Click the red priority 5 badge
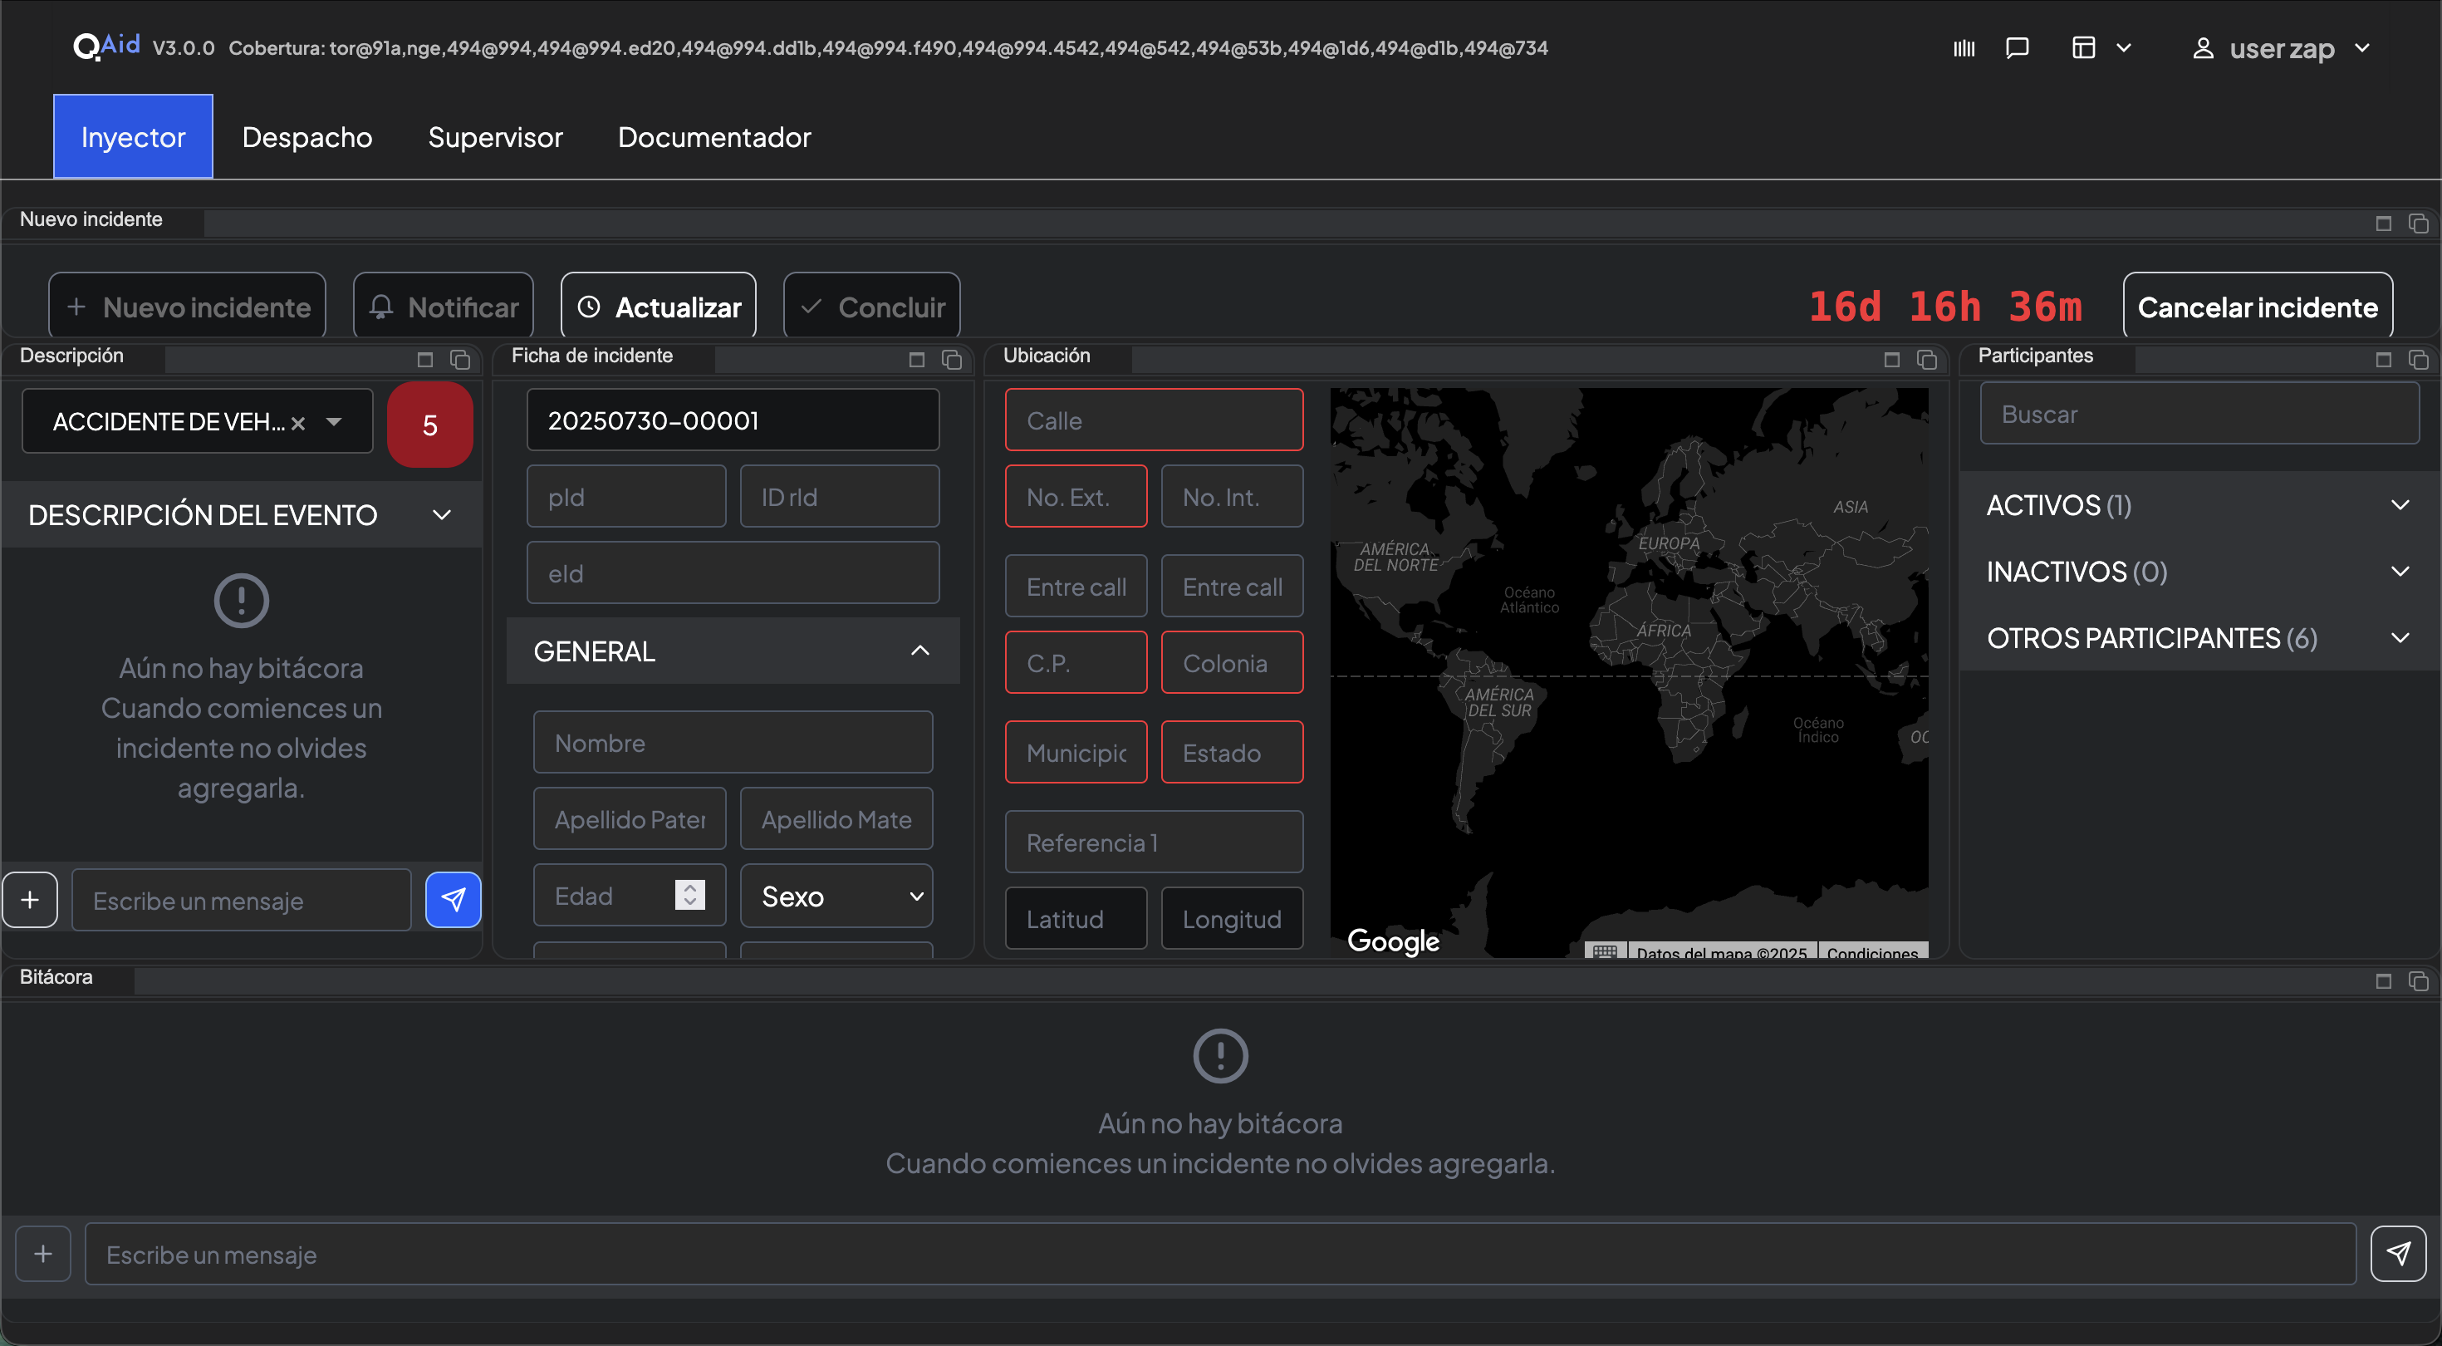This screenshot has height=1346, width=2442. (429, 424)
